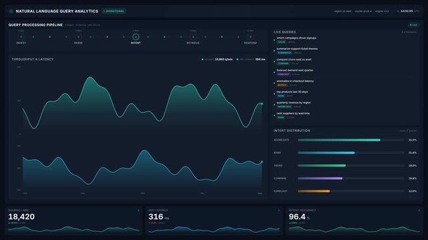Click the SUMMARIZE tag under the support ticket query
428x240 pixels.
284,53
